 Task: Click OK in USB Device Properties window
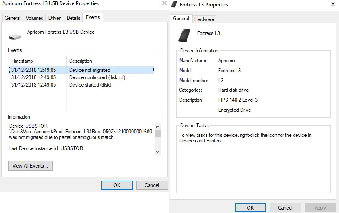tap(117, 185)
